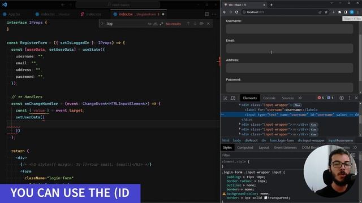
Task: Open the Computed pane tab
Action: point(245,148)
